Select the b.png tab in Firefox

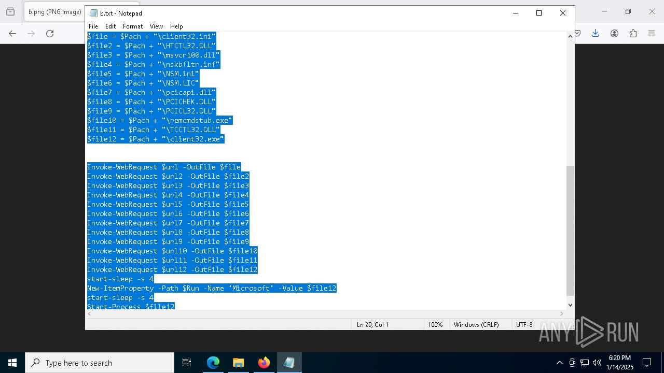click(54, 12)
